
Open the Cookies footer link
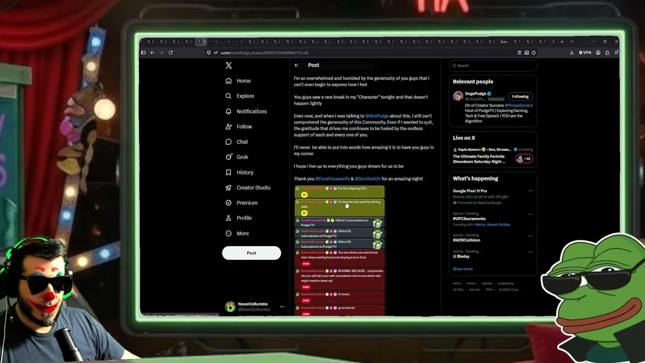point(487,283)
